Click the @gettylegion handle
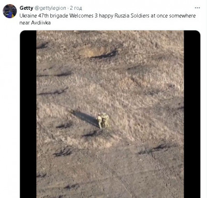The image size is (207, 198). pyautogui.click(x=50, y=8)
